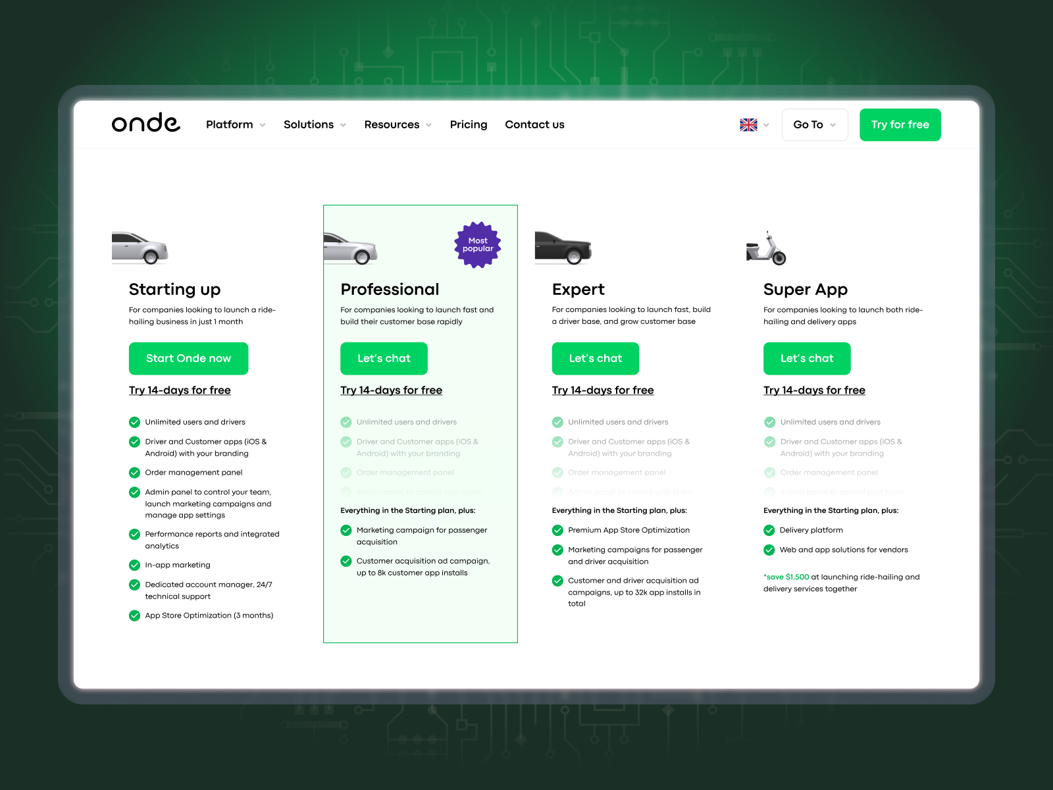Image resolution: width=1053 pixels, height=790 pixels.
Task: Click the Most popular badge
Action: click(478, 245)
